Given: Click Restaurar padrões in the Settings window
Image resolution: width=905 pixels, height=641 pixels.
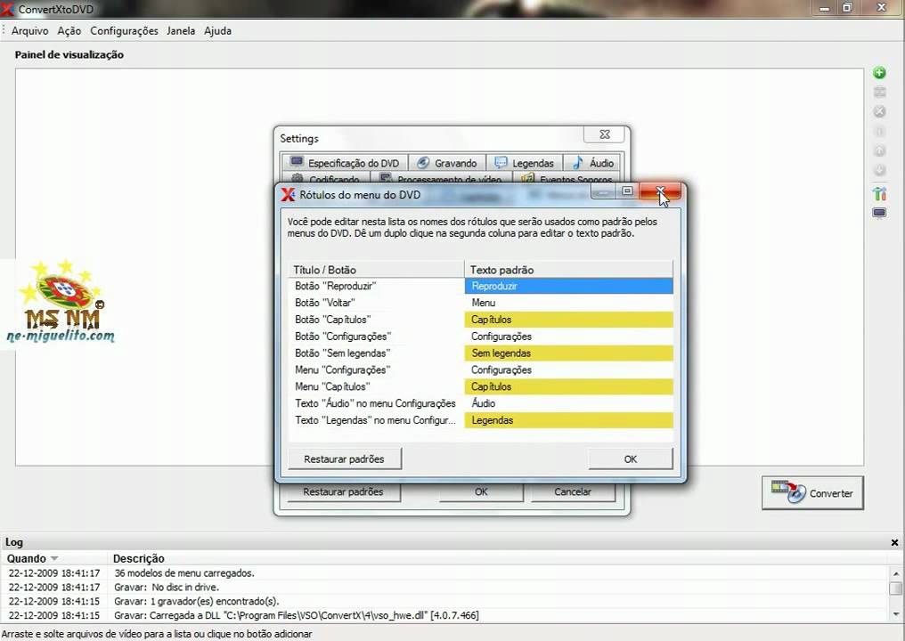Looking at the screenshot, I should [344, 492].
